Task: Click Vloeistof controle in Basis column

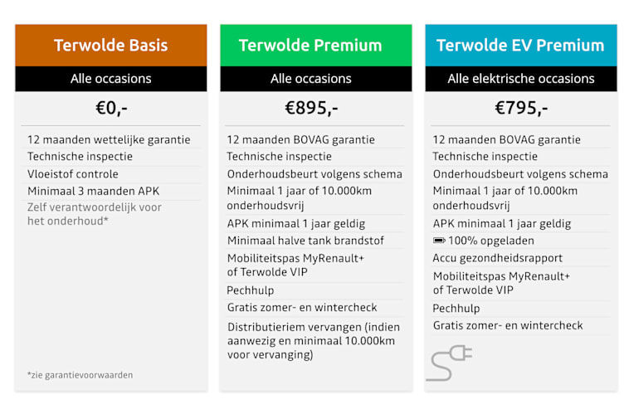Action: pos(73,174)
